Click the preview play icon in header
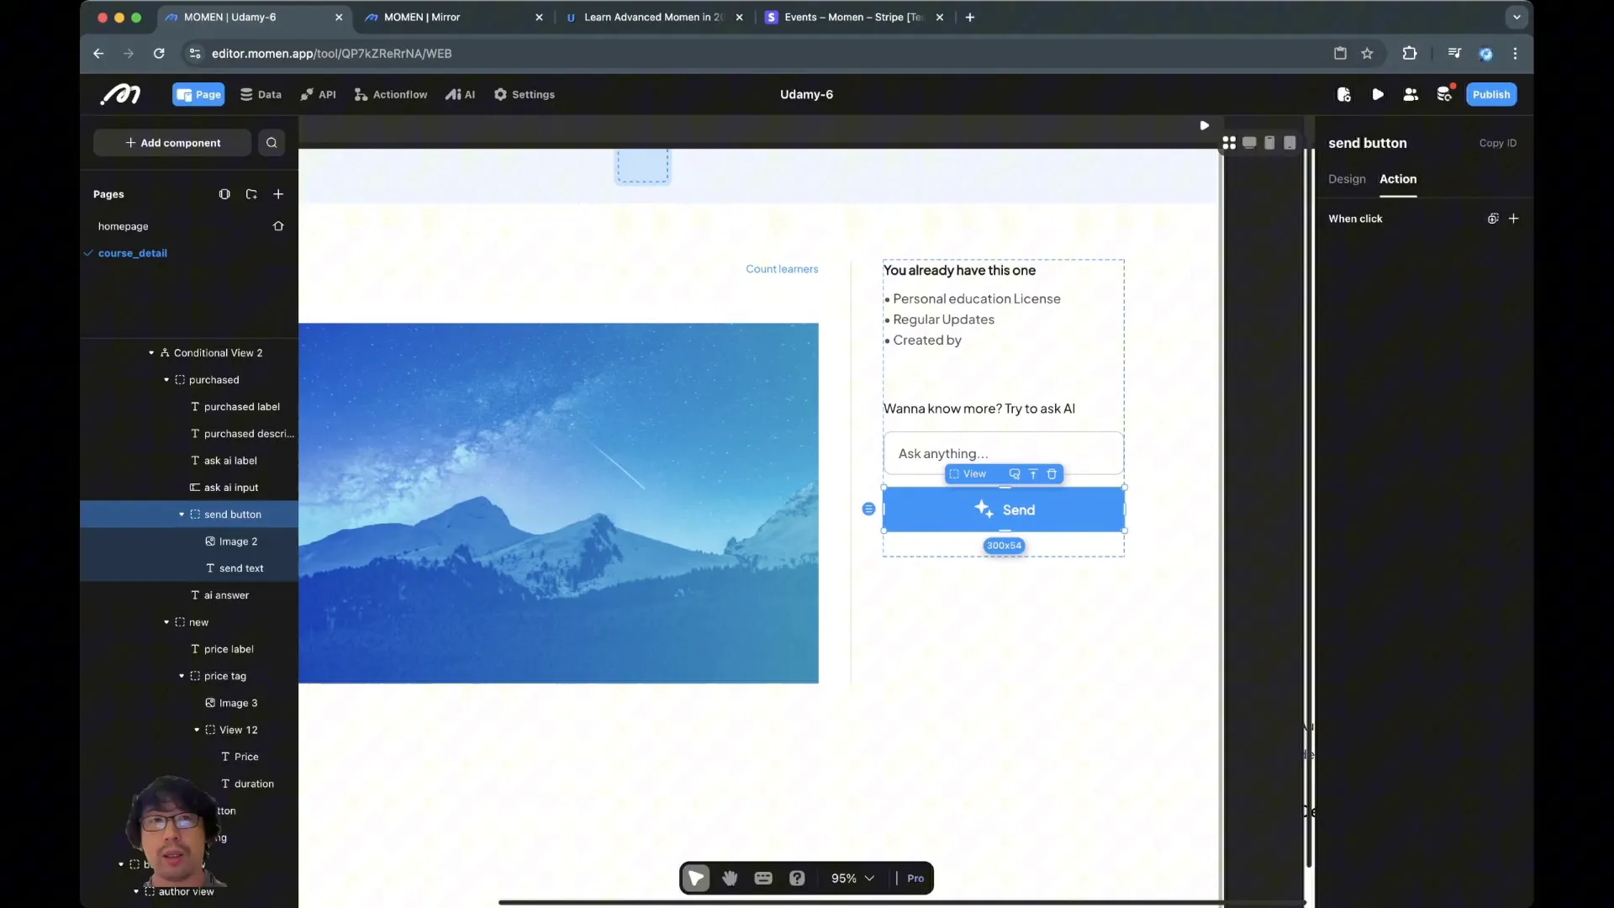 [x=1378, y=94]
